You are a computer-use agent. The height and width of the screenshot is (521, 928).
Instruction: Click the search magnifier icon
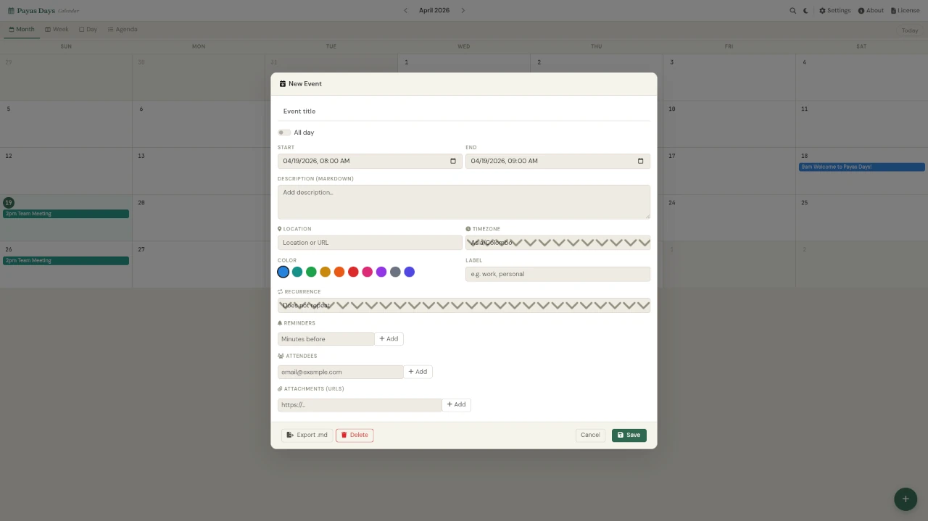[x=792, y=11]
